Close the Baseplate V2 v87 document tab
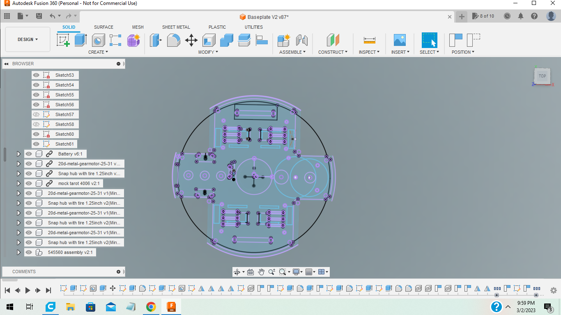 450,17
